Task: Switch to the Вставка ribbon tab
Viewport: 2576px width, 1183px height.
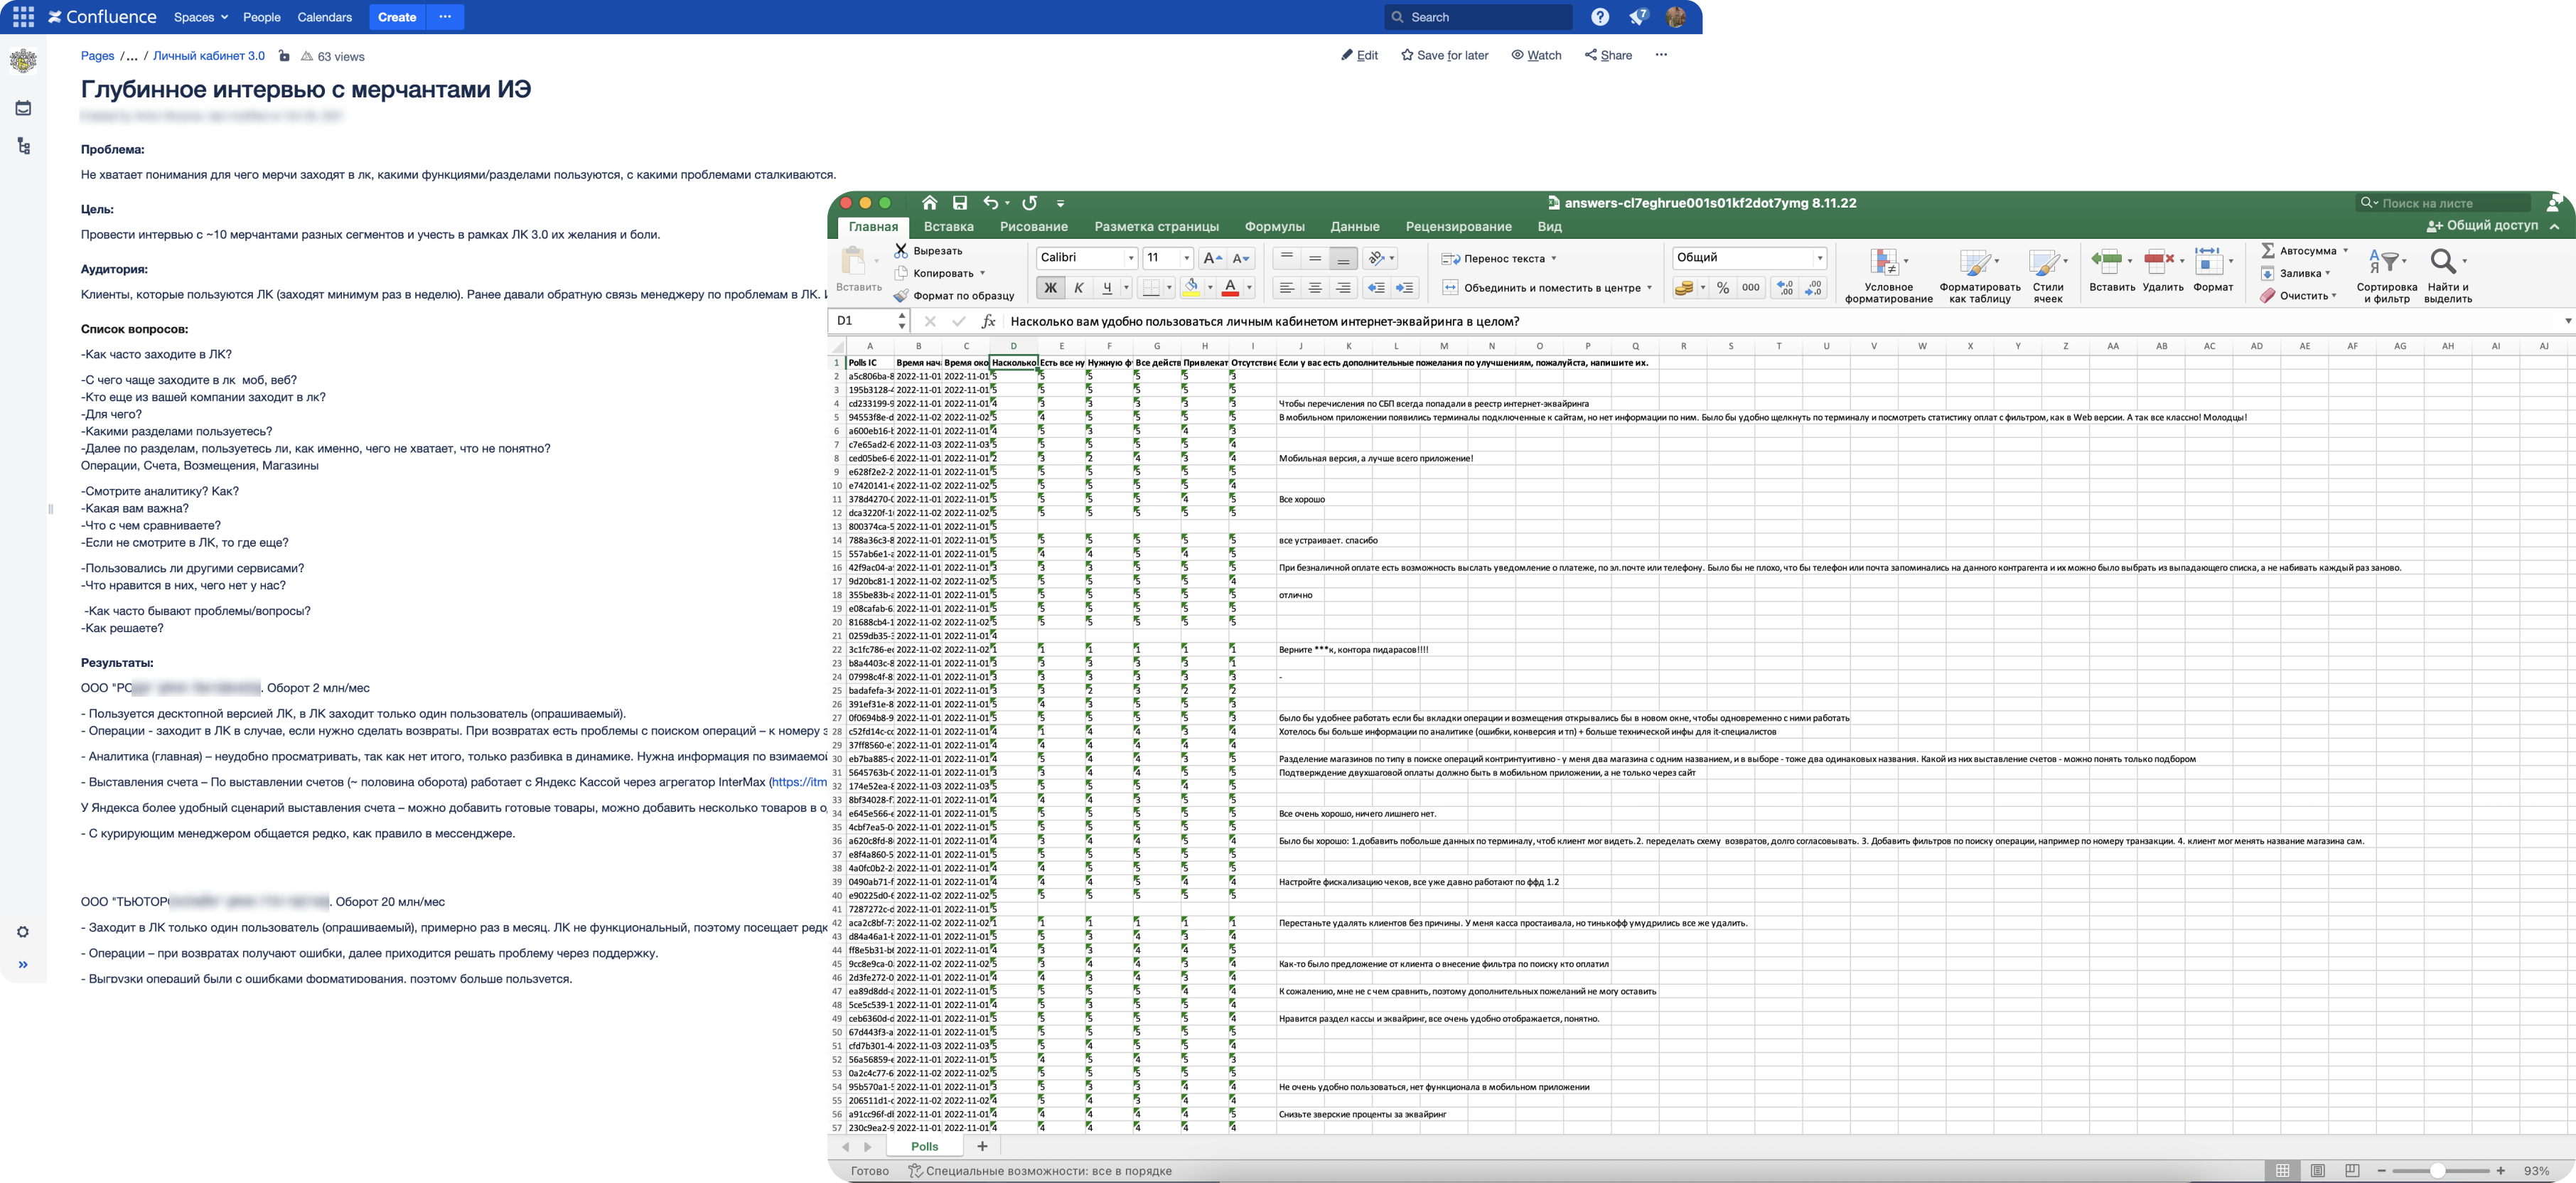Action: point(948,227)
